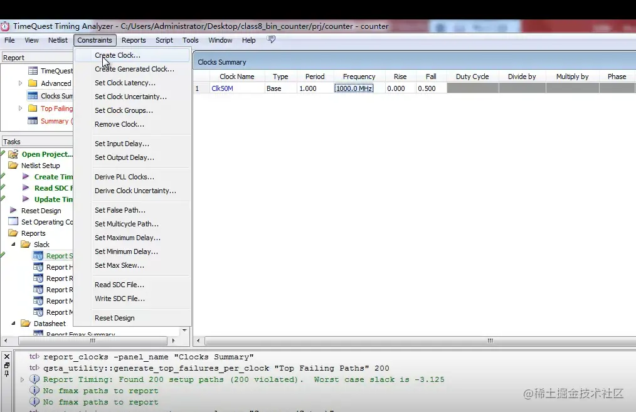Choose Read SDC File... menu entry
Viewport: 636px width, 412px height.
pyautogui.click(x=132, y=285)
